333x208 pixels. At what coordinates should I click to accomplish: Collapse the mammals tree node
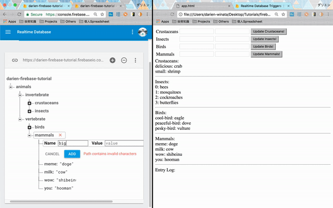tap(29, 135)
